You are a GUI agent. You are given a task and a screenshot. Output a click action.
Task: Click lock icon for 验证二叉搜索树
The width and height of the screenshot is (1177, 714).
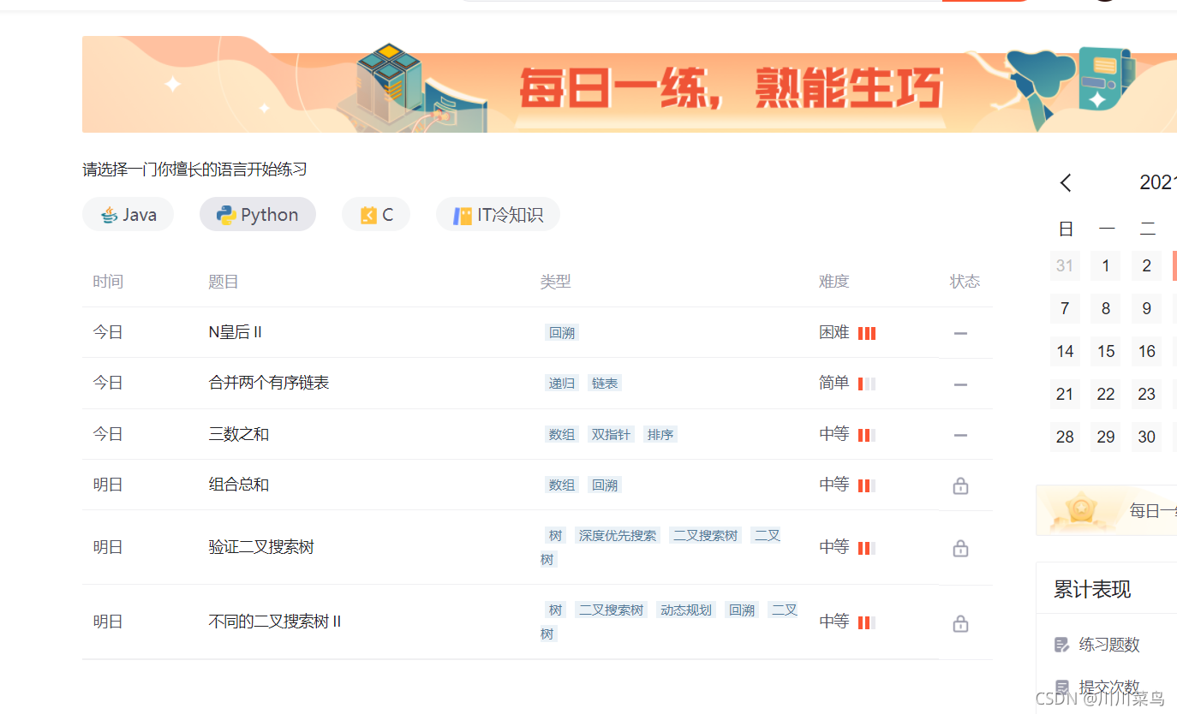960,548
